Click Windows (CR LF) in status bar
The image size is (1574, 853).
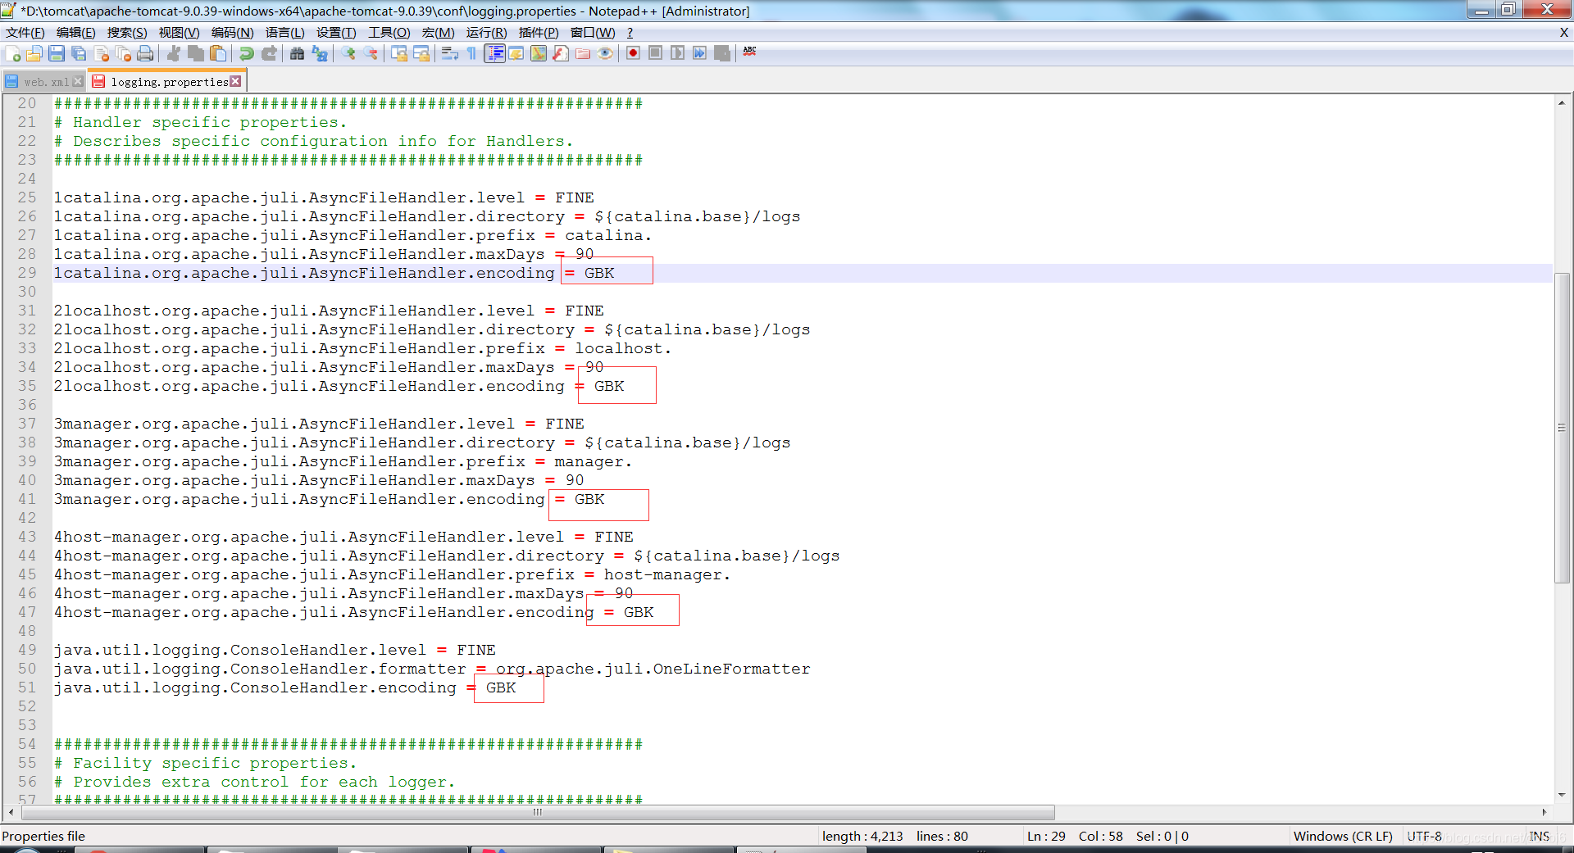coord(1343,836)
